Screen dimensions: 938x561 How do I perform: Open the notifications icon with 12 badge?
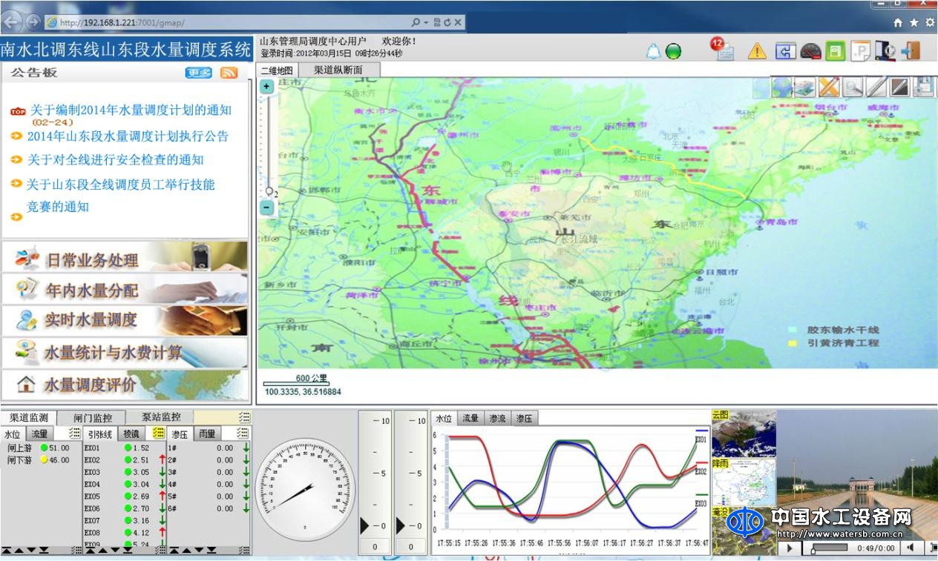tap(722, 50)
